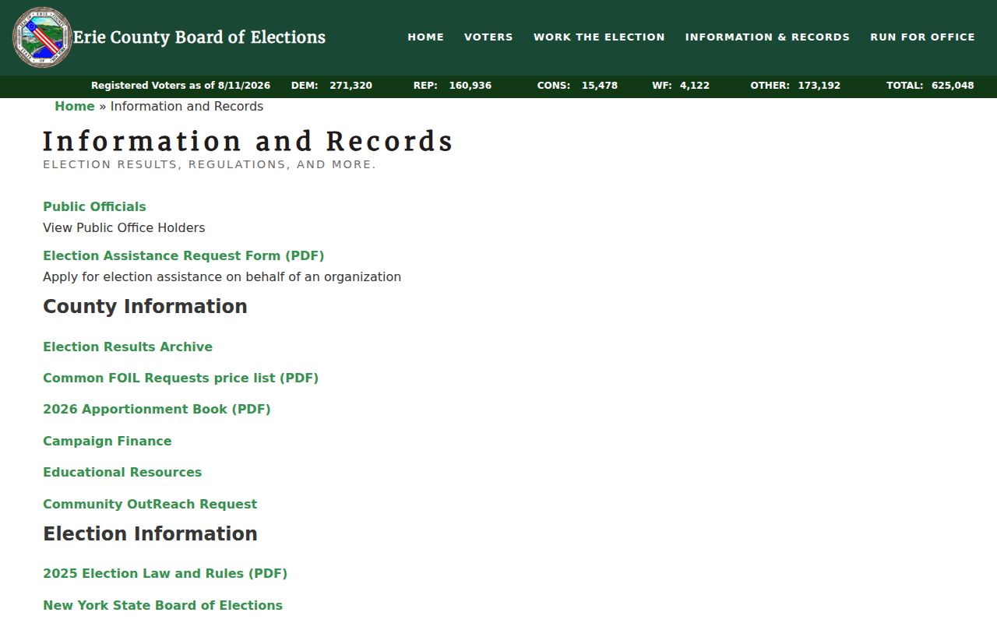Click the County Information section heading
Image resolution: width=997 pixels, height=623 pixels.
pos(145,306)
